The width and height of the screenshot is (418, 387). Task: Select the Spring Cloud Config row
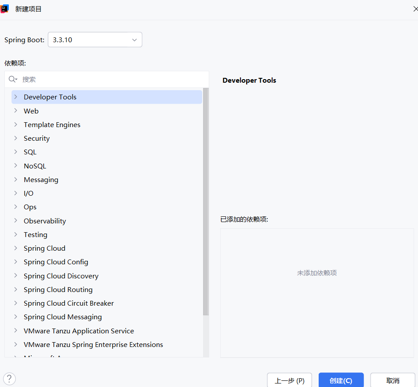[x=107, y=262]
